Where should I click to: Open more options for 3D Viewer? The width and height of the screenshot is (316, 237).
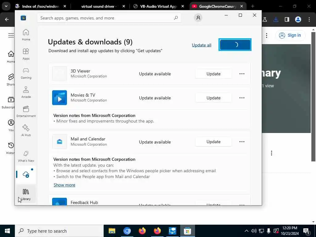tap(242, 74)
